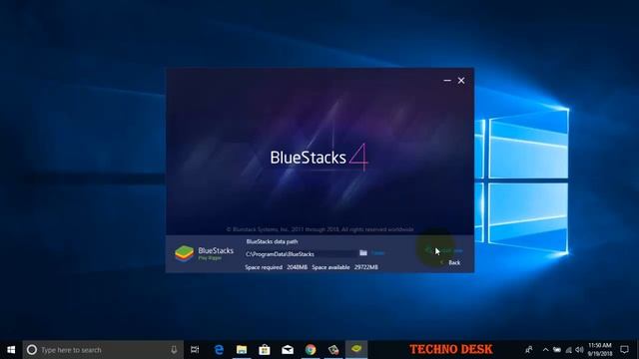Click the Back button in the installer
Image resolution: width=639 pixels, height=359 pixels.
(x=451, y=263)
